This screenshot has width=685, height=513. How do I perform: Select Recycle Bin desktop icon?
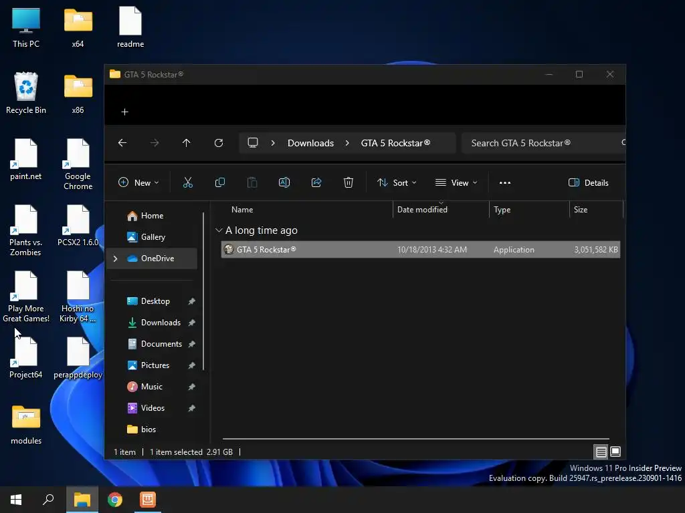[26, 94]
